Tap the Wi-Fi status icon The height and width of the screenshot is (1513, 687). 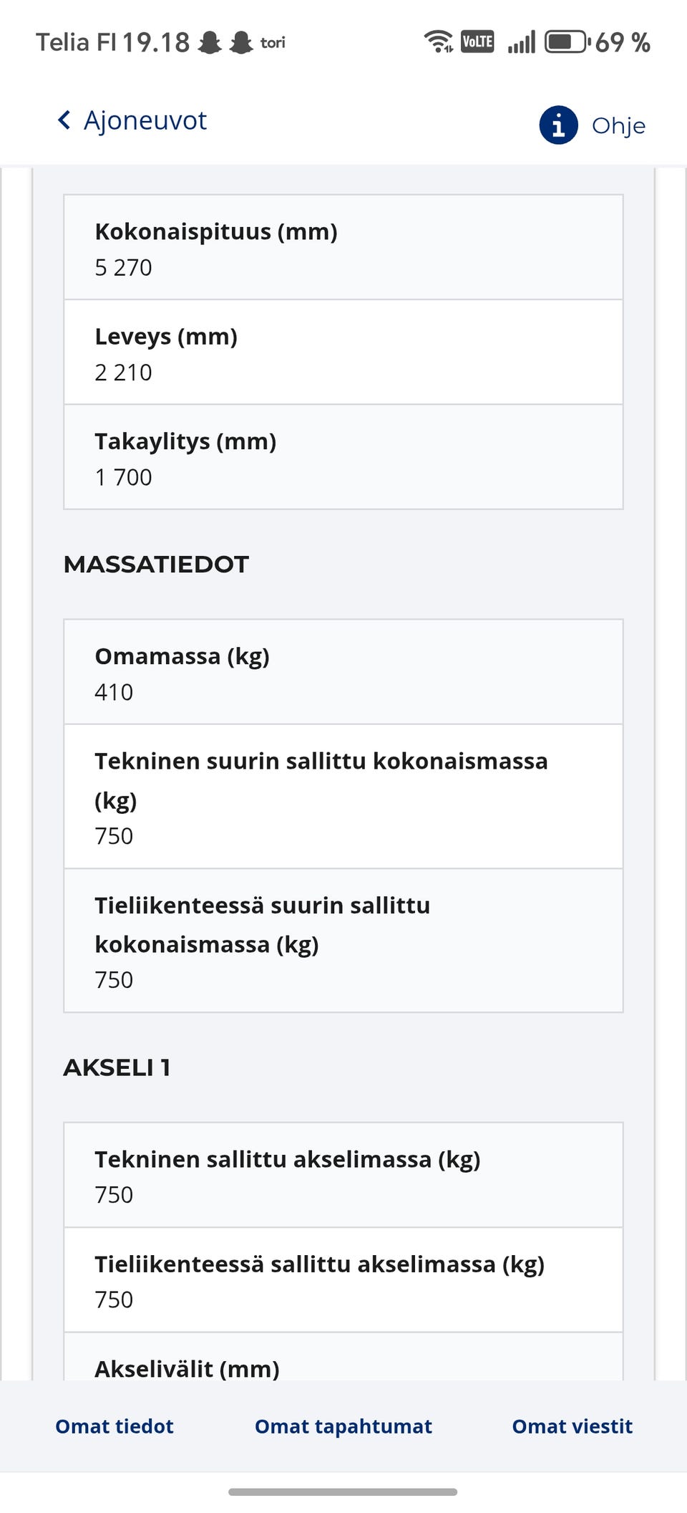[438, 42]
